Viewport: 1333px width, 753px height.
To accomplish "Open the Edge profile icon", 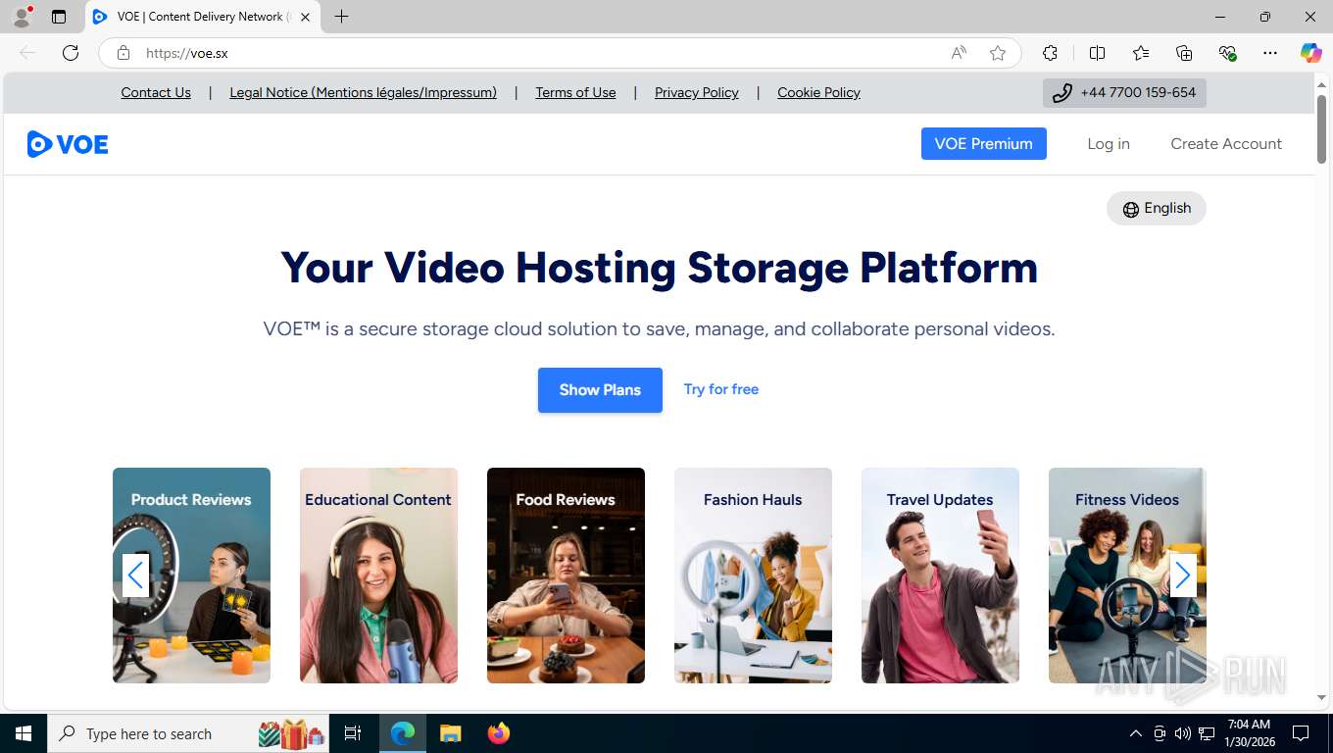I will (22, 17).
